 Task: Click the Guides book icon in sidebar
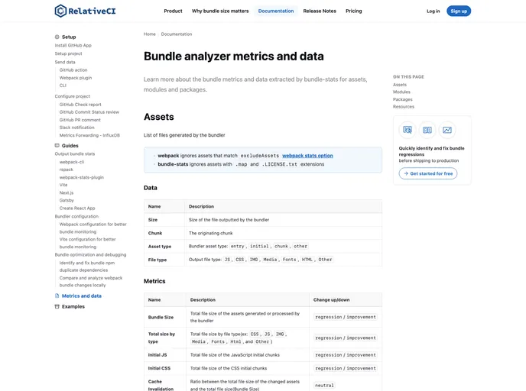[x=57, y=145]
